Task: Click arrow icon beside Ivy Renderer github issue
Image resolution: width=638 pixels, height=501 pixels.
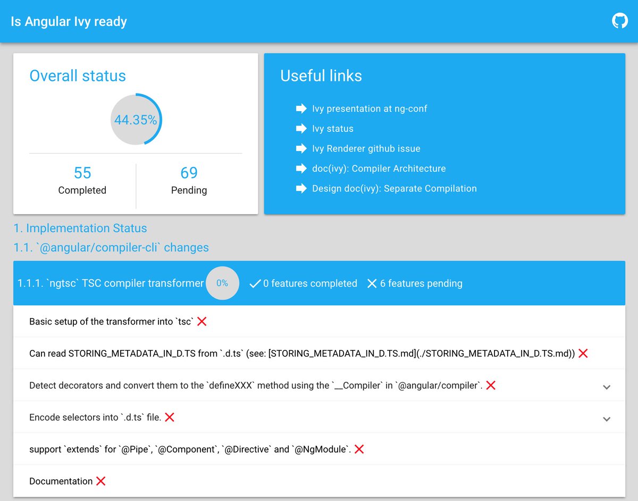Action: [x=301, y=148]
